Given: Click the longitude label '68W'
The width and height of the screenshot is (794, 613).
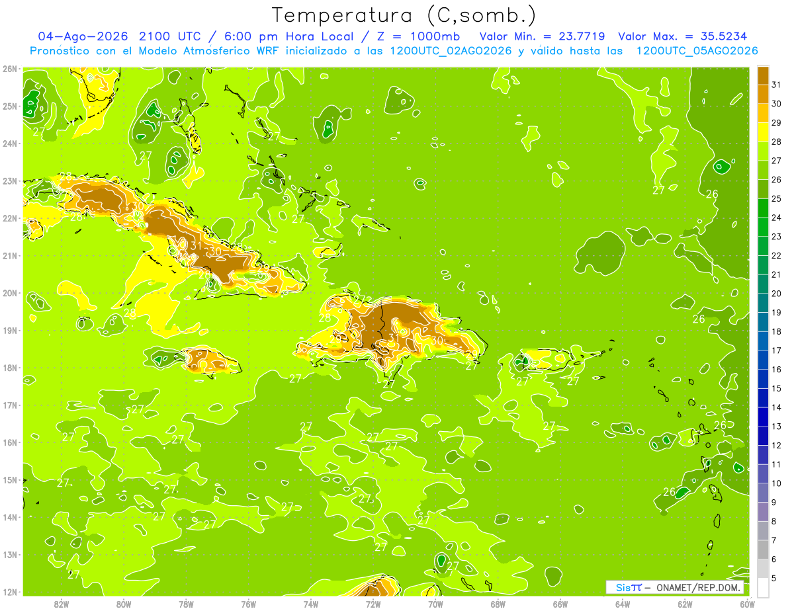Looking at the screenshot, I should click(498, 604).
